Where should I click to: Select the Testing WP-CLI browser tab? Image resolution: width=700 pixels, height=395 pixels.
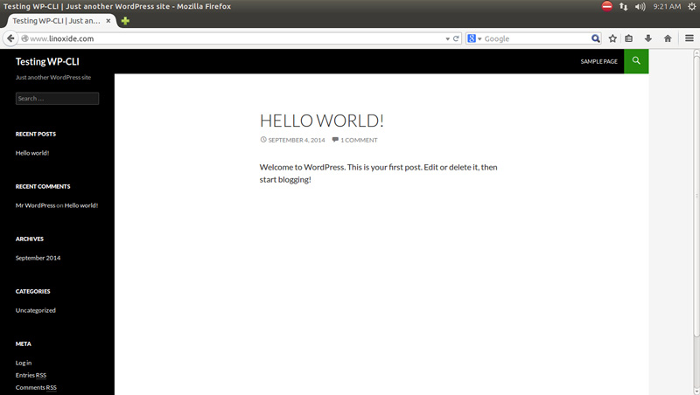61,20
